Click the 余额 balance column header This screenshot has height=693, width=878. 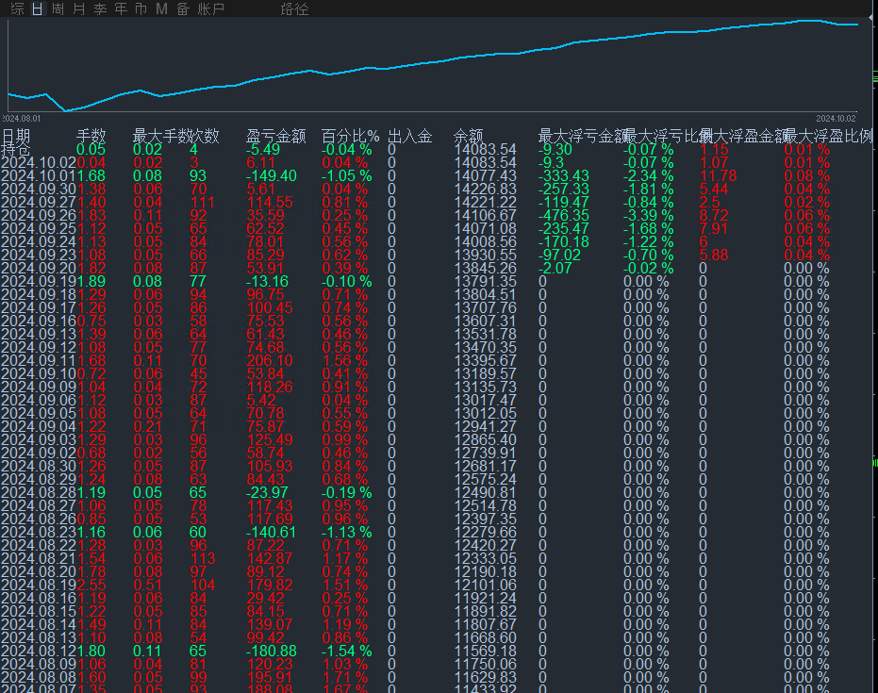click(x=468, y=136)
